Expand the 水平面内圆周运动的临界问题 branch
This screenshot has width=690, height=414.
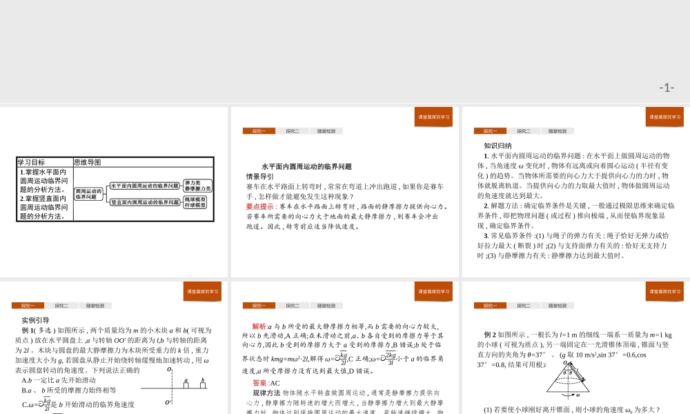pos(145,186)
